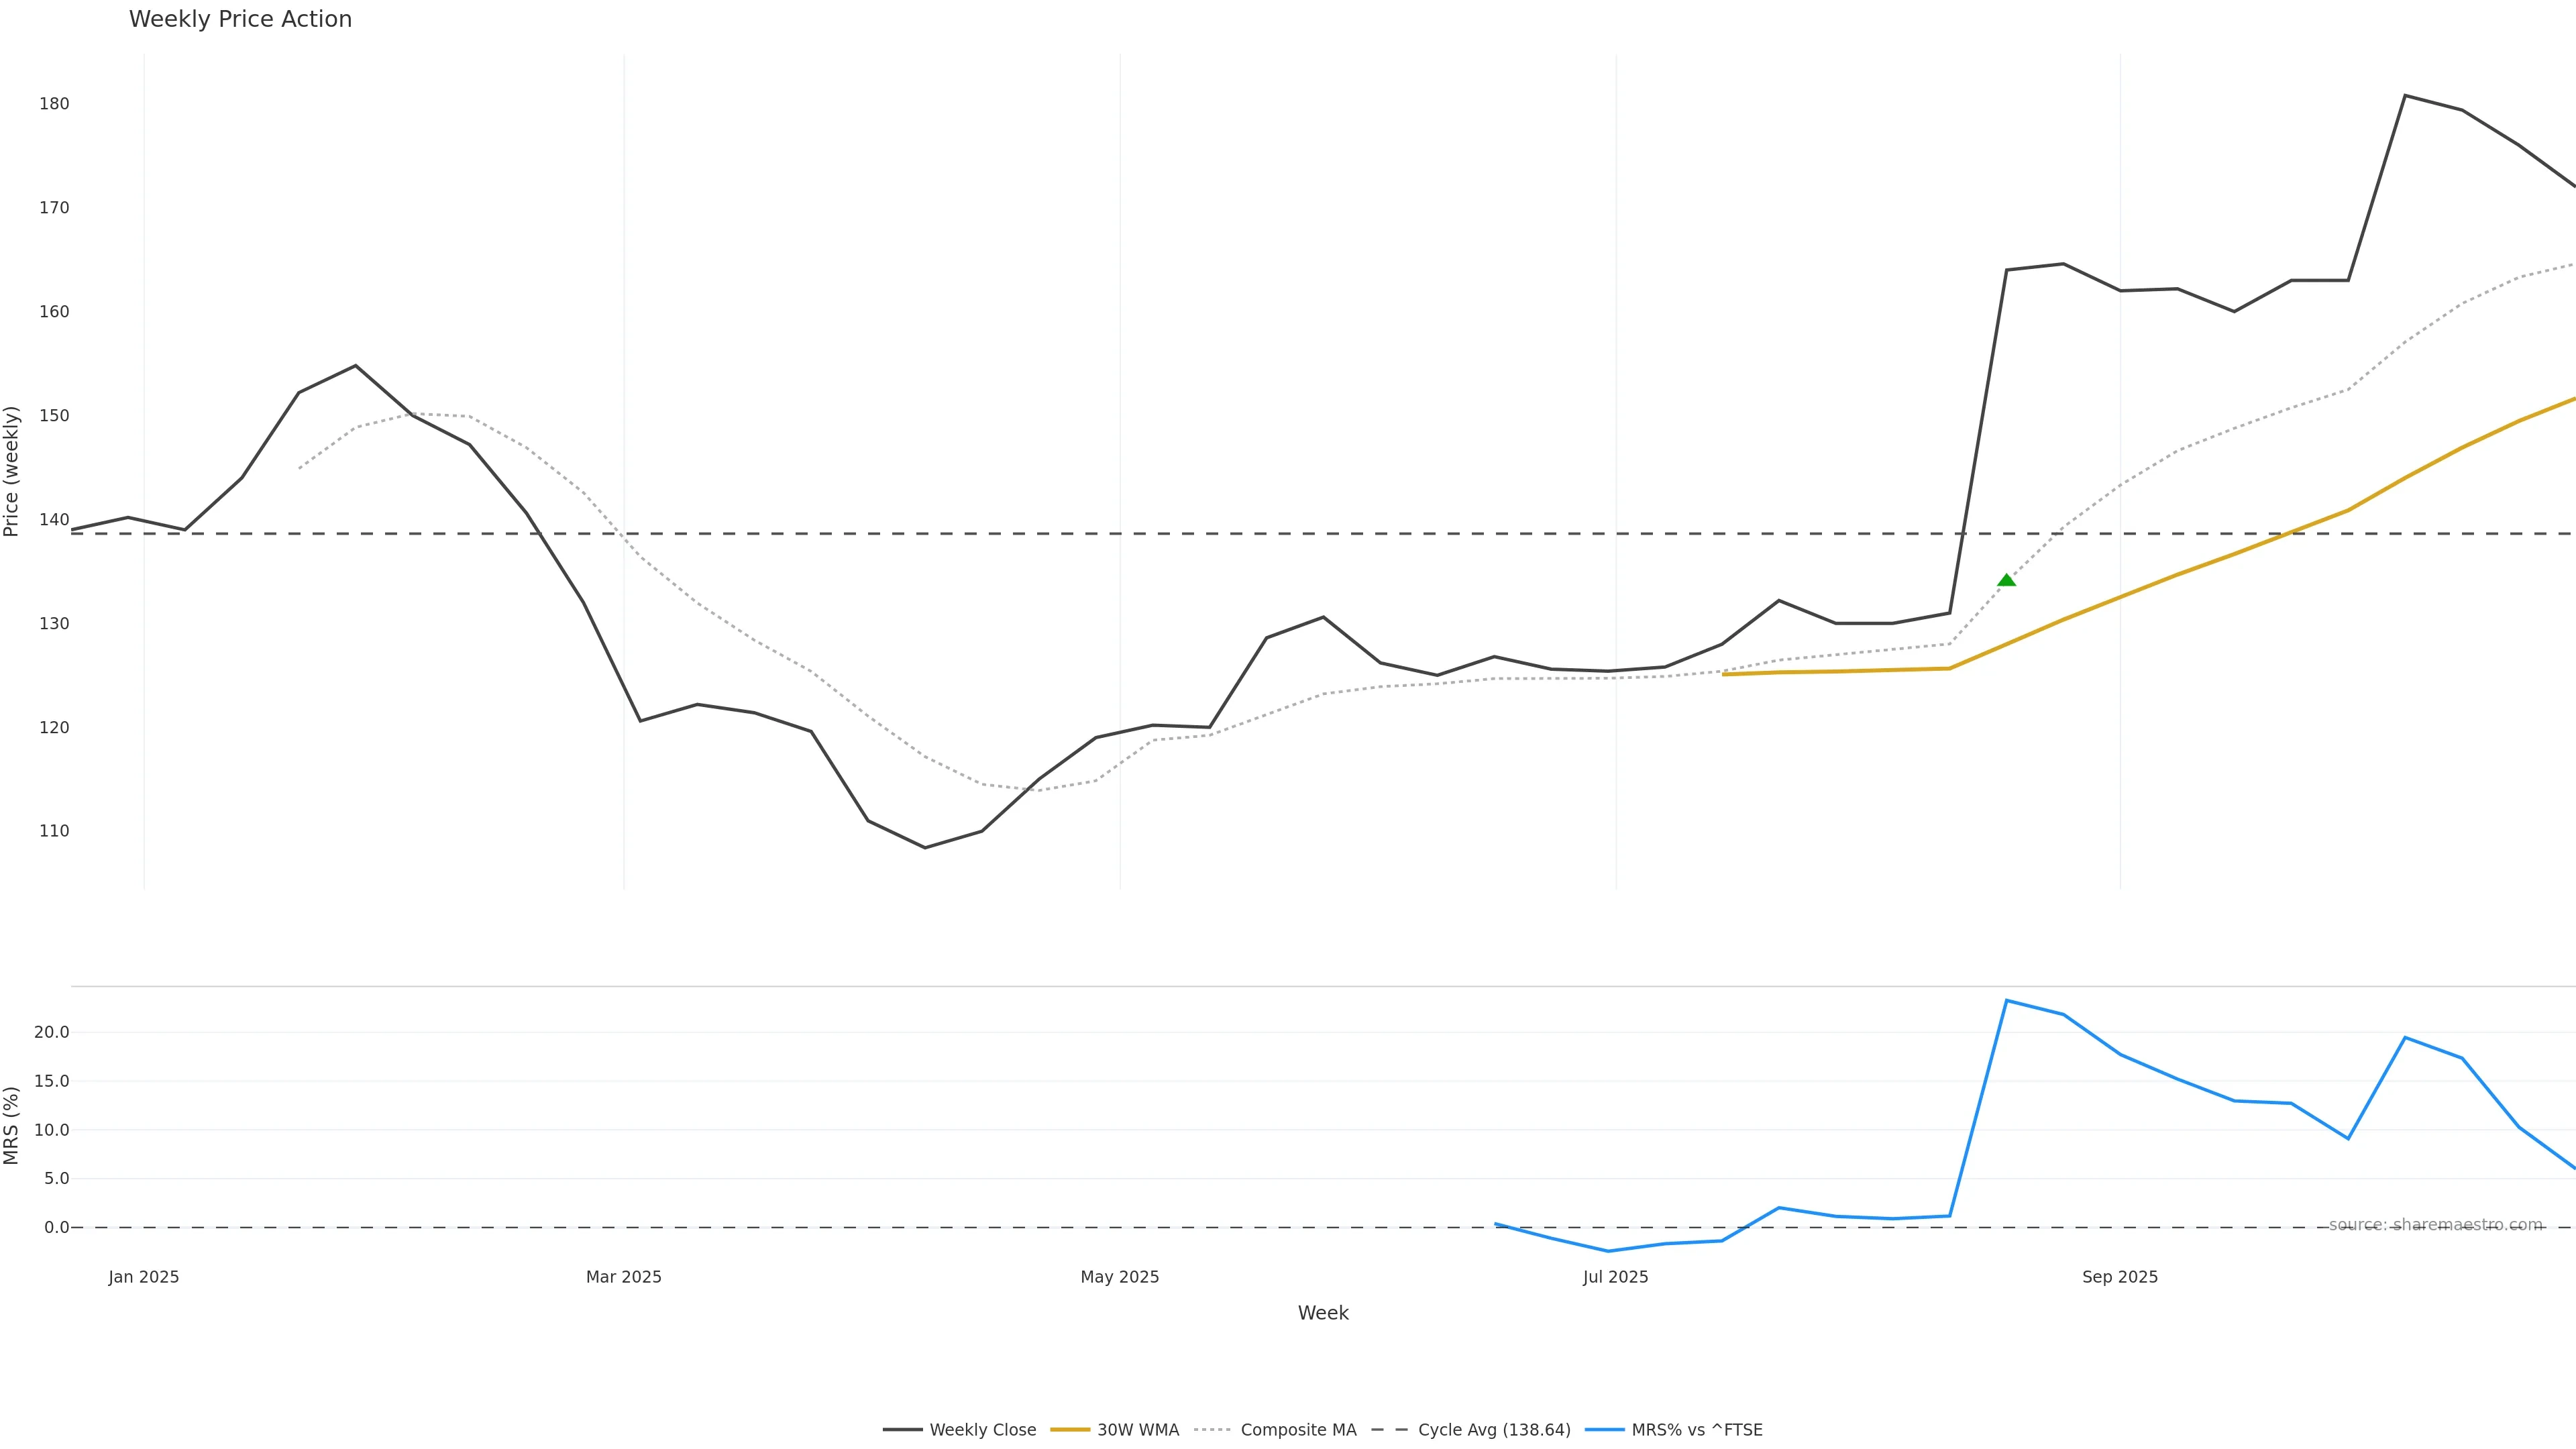Screen dimensions: 2576x1449
Task: Click the 180 price axis tick label
Action: (54, 104)
